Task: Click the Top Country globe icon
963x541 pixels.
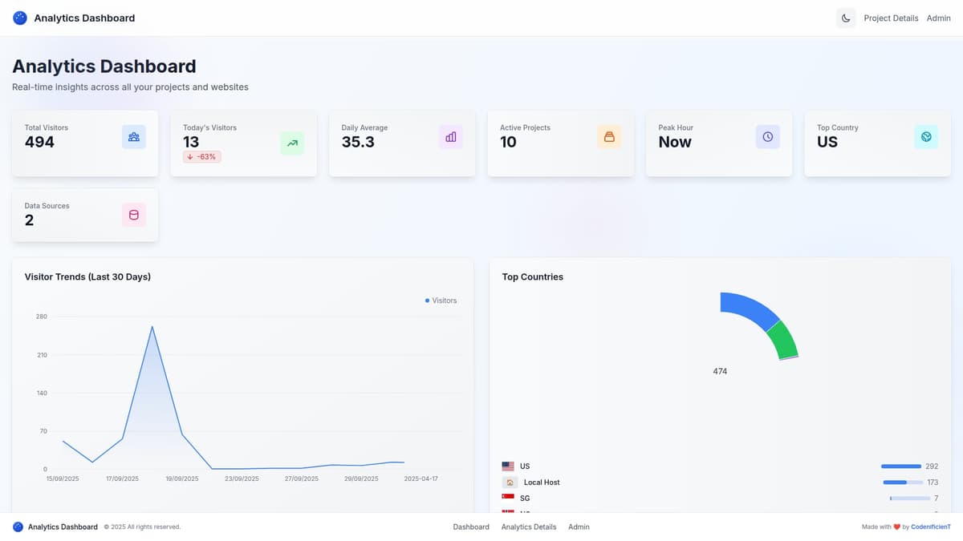Action: coord(926,136)
